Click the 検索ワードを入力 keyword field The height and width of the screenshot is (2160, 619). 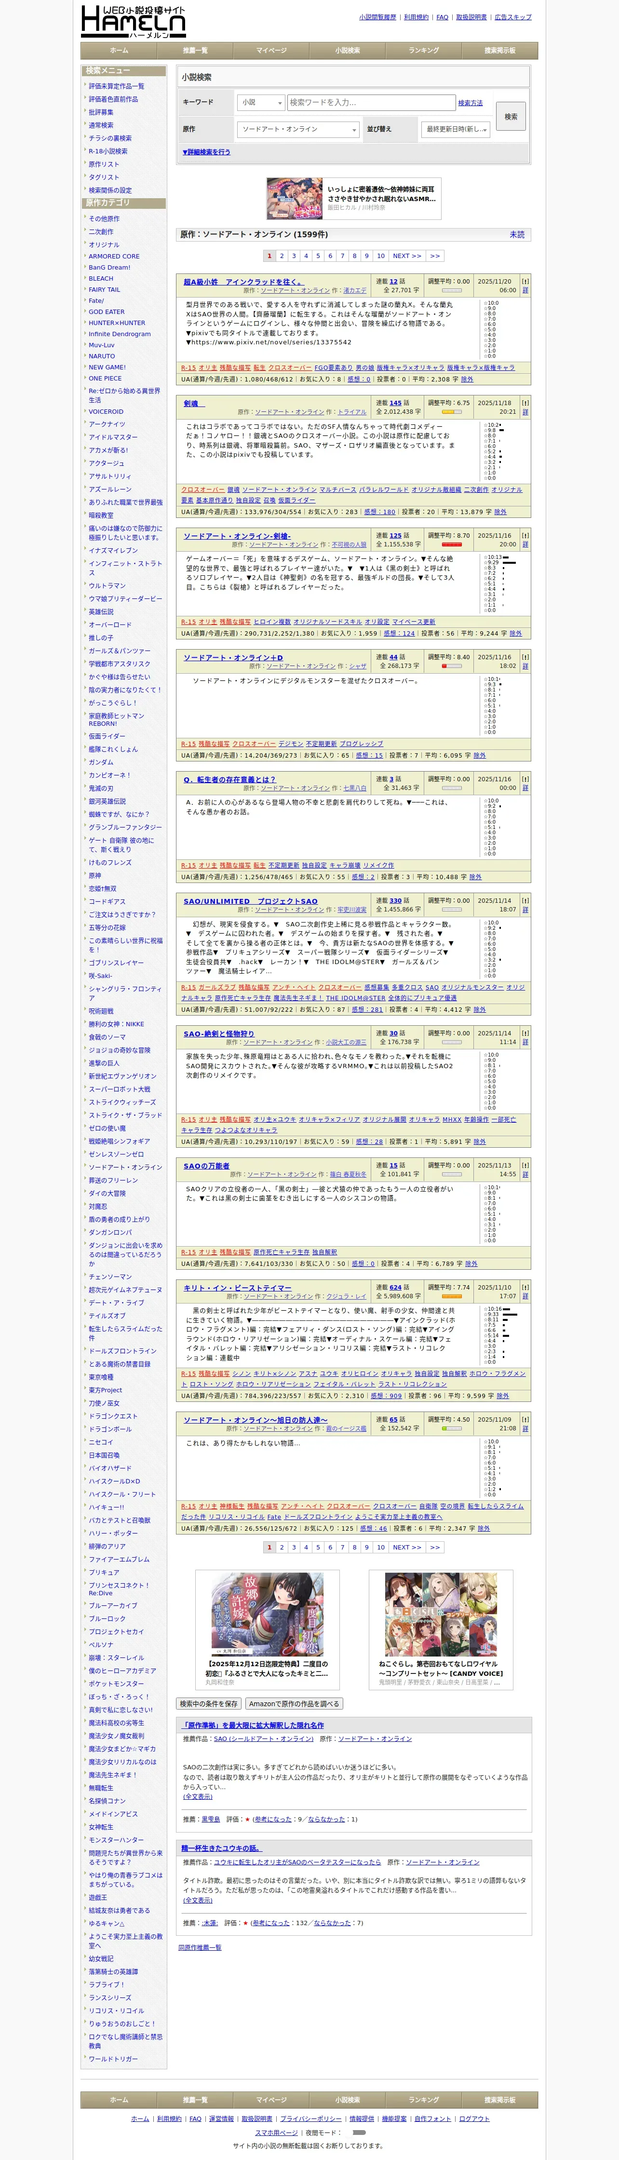(x=371, y=102)
